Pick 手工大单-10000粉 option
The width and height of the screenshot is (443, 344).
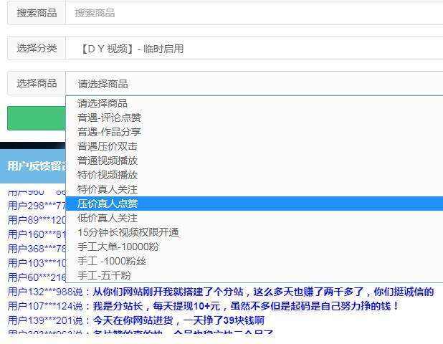click(x=118, y=247)
